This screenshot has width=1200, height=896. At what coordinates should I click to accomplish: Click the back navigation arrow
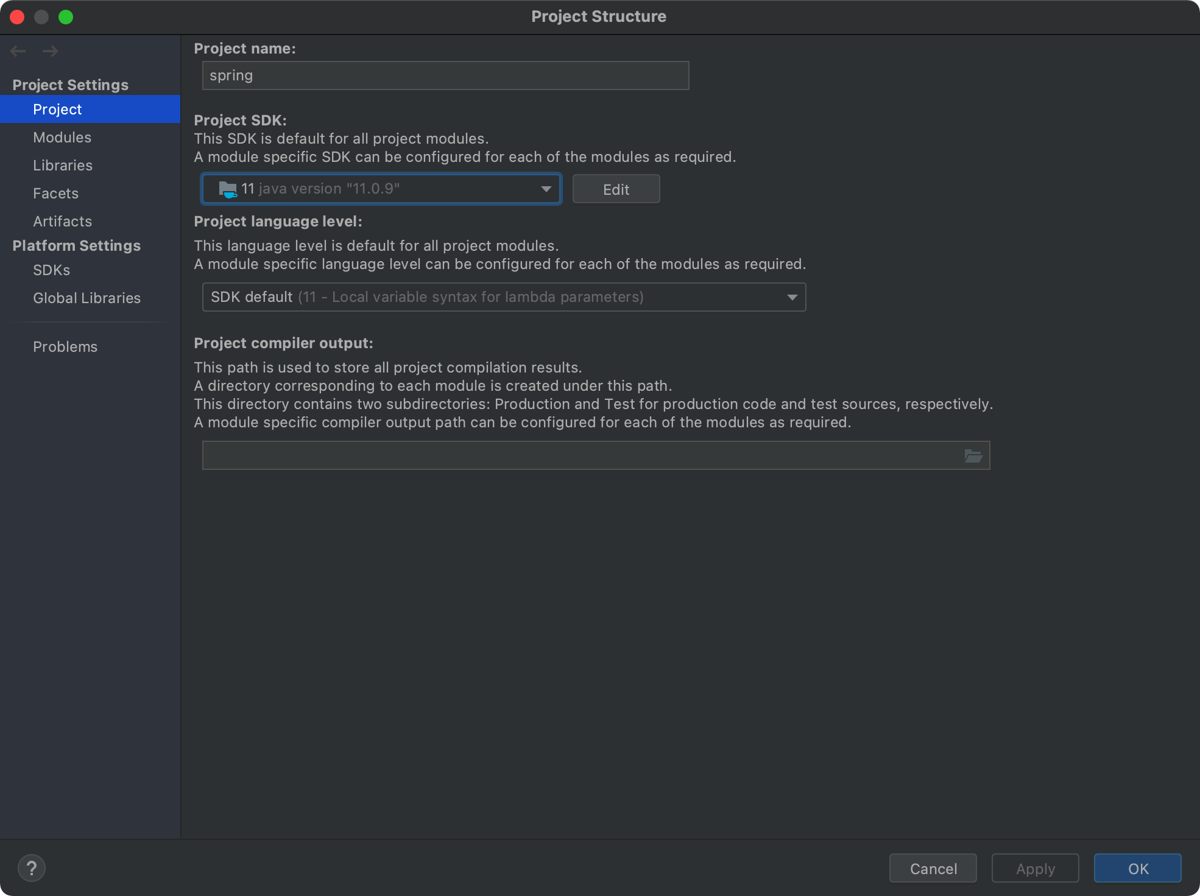18,51
